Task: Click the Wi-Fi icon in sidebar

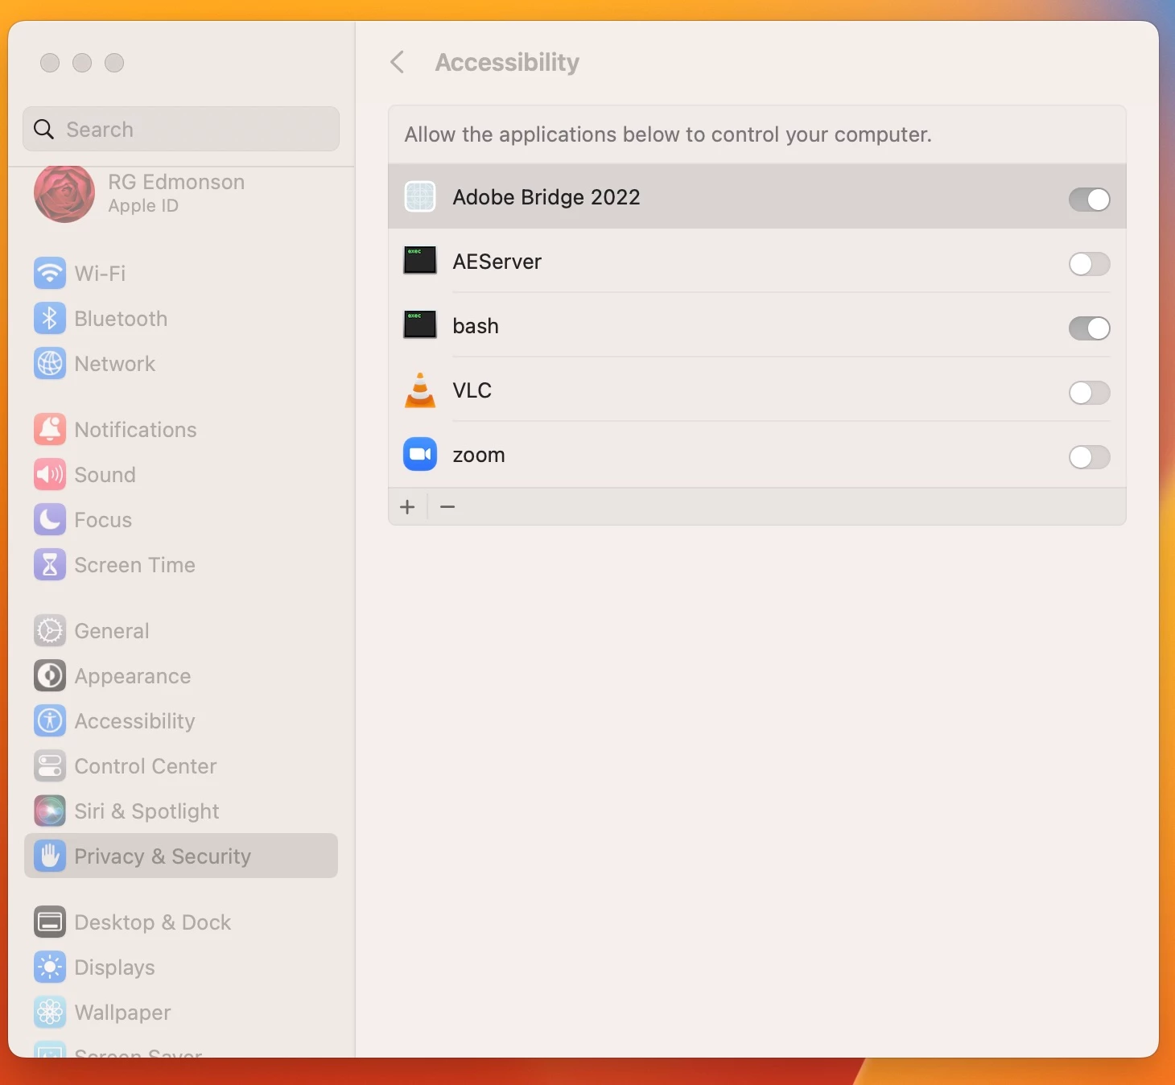Action: pos(50,274)
